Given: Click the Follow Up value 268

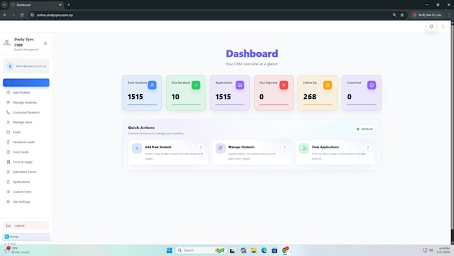Looking at the screenshot, I should 310,96.
